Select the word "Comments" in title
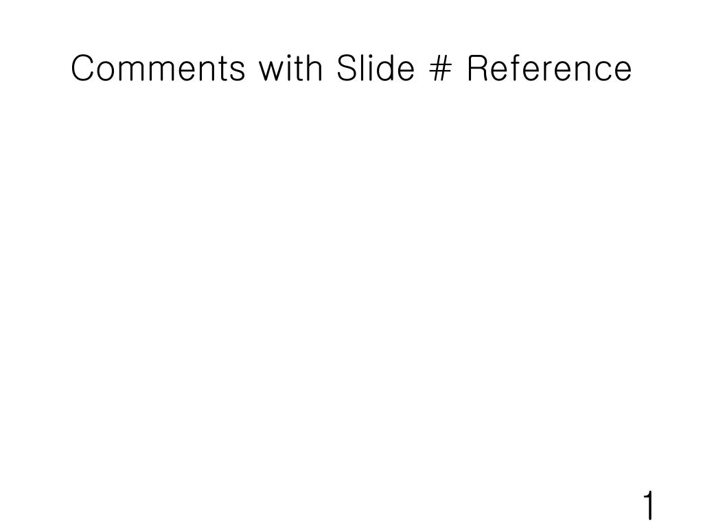This screenshot has width=703, height=527. (x=159, y=68)
